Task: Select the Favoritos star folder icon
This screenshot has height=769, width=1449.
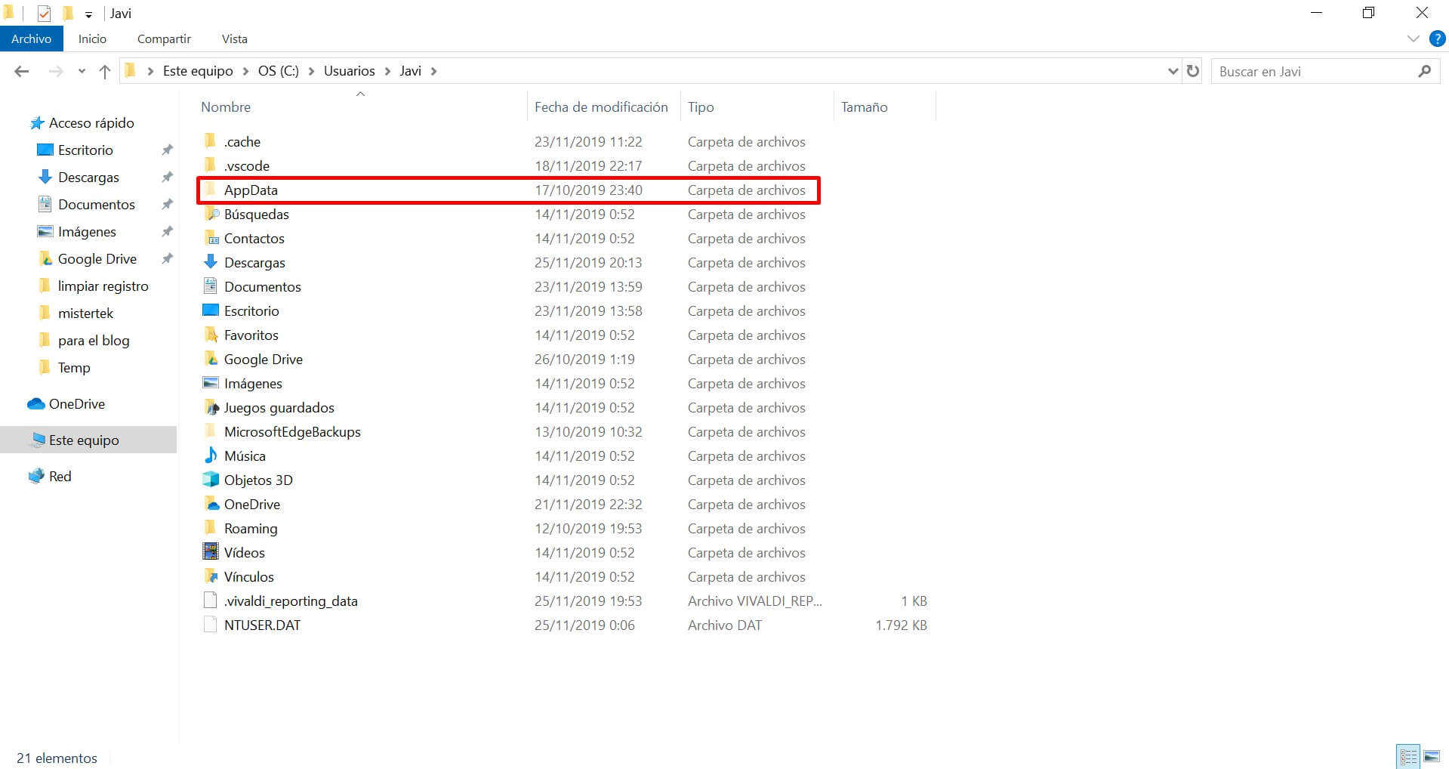Action: [211, 334]
